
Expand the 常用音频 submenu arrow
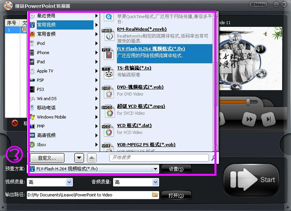pyautogui.click(x=96, y=34)
